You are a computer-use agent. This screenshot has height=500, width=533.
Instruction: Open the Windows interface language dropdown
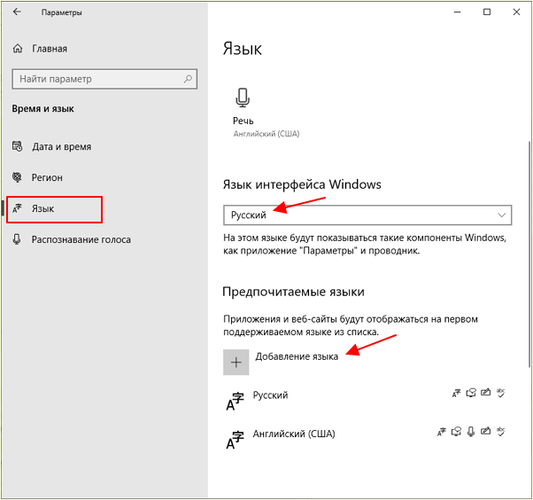click(x=367, y=215)
